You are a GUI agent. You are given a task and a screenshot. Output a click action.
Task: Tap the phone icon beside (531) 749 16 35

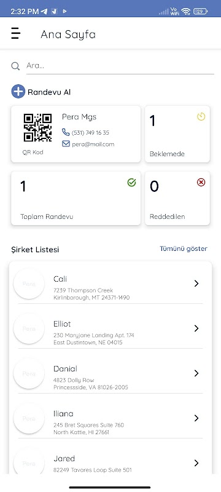click(x=66, y=132)
